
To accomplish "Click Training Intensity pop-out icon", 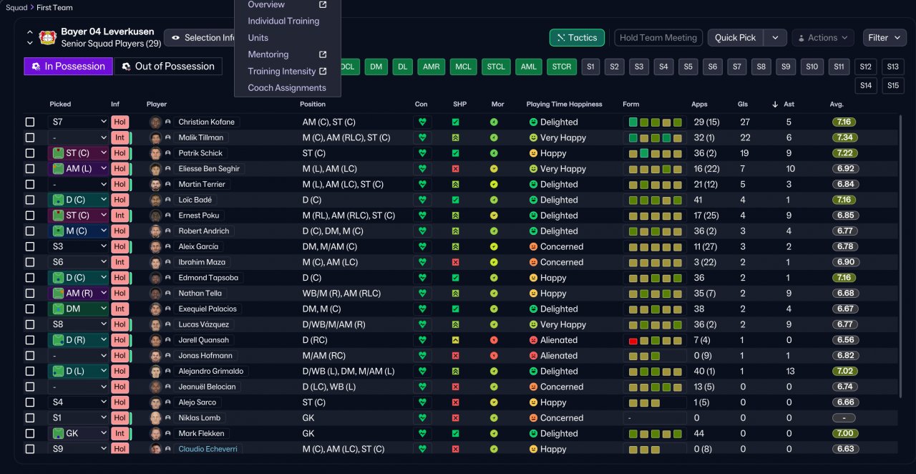I will (x=323, y=71).
